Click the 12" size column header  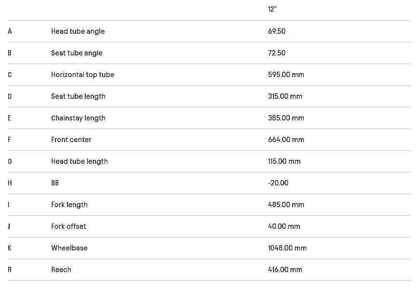point(272,9)
